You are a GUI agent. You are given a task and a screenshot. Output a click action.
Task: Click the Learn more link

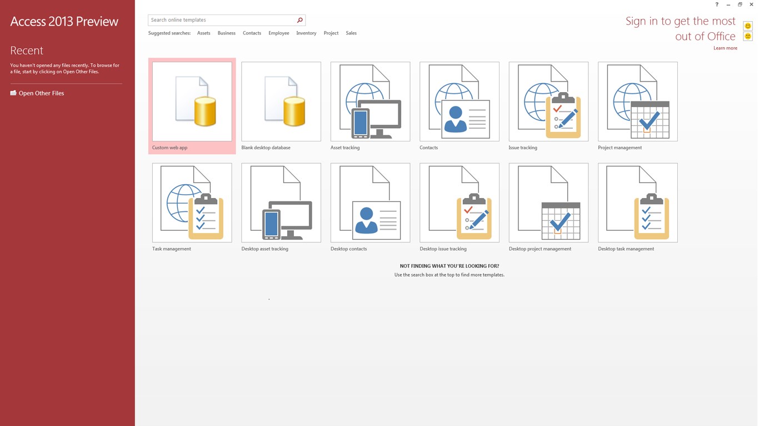[725, 48]
